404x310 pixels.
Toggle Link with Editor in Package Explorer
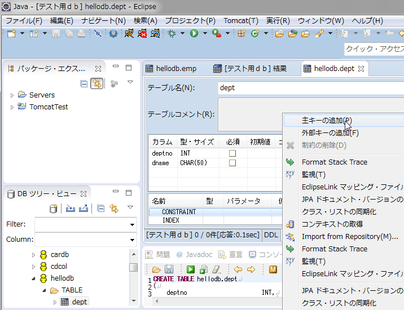coord(96,83)
